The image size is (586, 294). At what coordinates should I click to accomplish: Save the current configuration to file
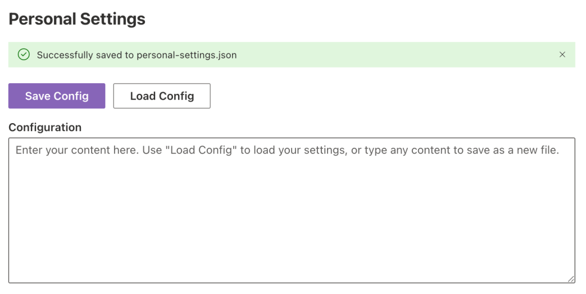[57, 96]
